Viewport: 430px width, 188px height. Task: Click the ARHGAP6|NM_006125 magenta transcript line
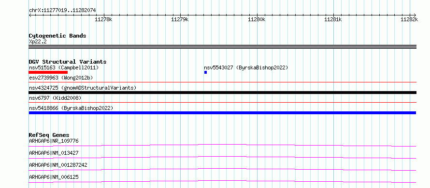222,181
